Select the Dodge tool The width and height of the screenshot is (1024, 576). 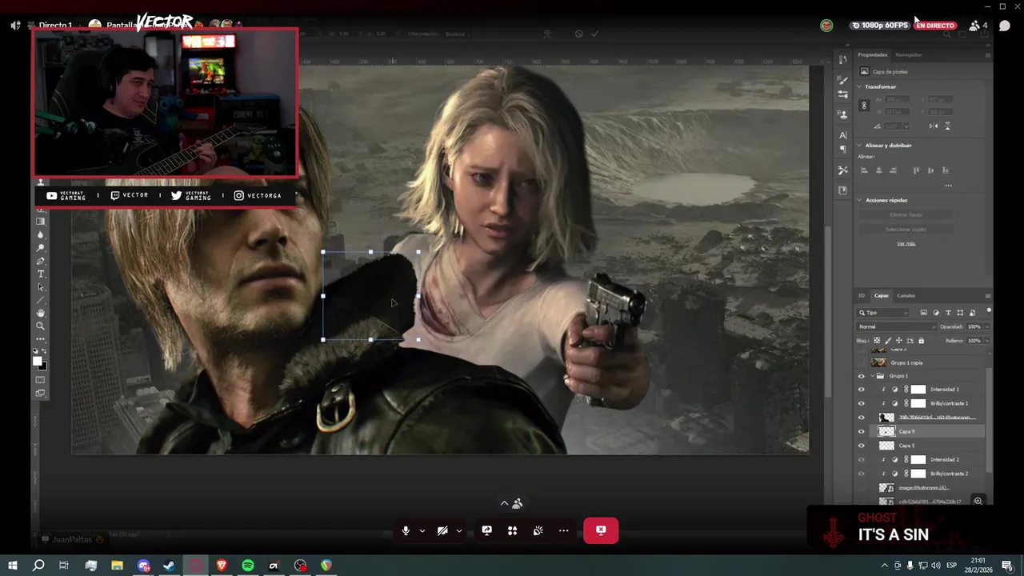tap(41, 248)
